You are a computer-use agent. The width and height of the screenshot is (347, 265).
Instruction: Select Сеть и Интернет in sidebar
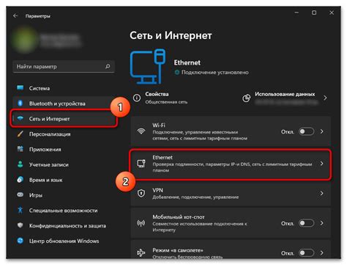click(x=64, y=119)
